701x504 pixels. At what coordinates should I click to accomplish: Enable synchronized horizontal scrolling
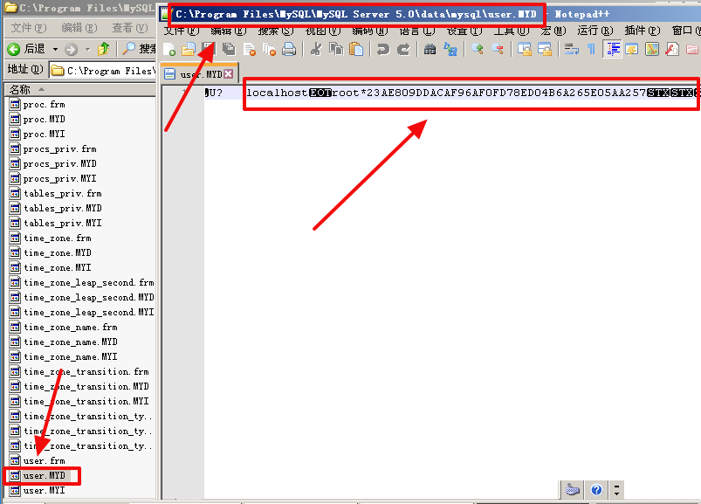click(x=545, y=49)
